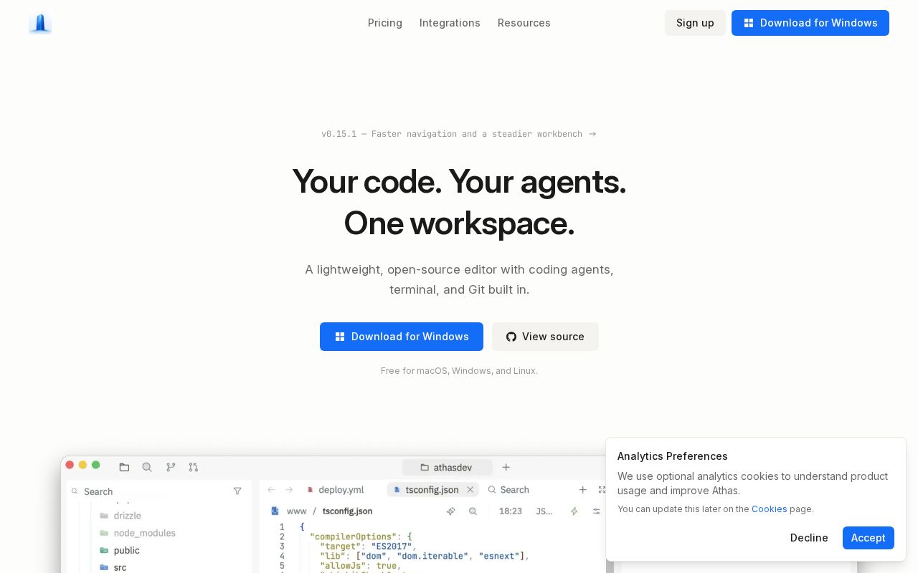
Task: Click the settings sliders icon in breadcrumb bar
Action: click(596, 511)
